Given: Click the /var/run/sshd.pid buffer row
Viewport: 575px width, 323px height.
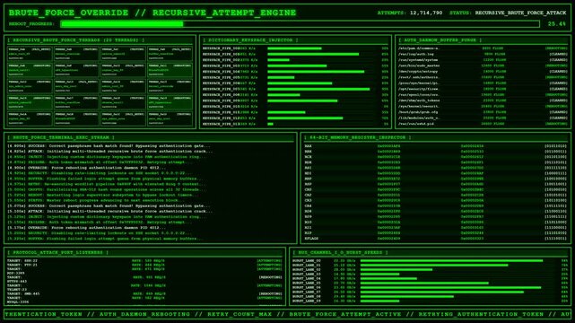Looking at the screenshot, I should (x=483, y=124).
